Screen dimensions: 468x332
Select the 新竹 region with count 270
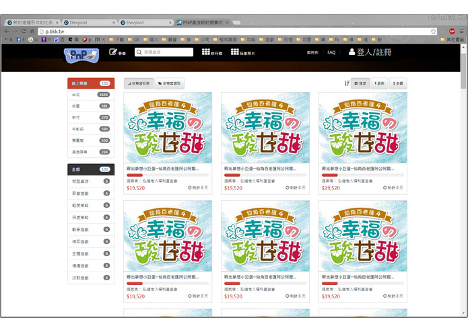(x=91, y=118)
